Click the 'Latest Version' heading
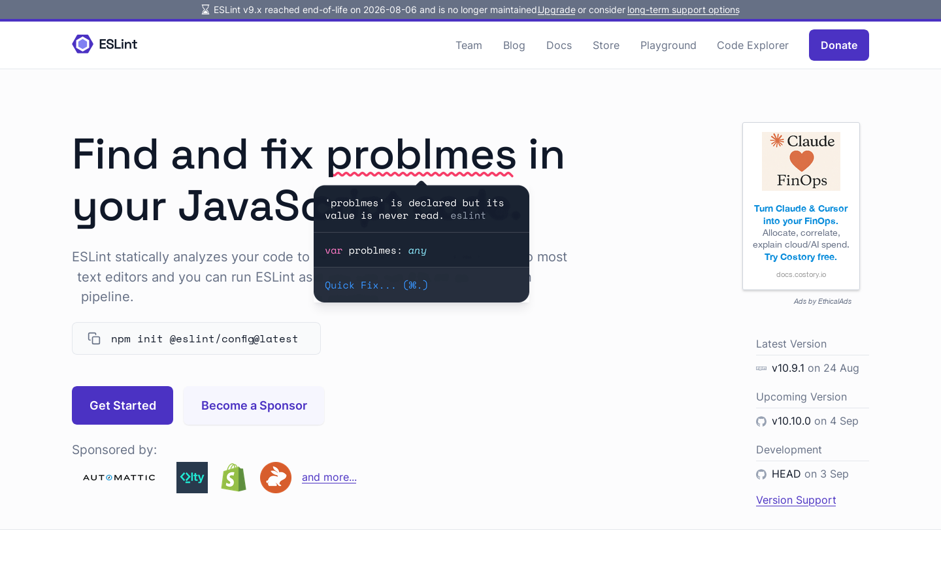The image size is (941, 588). click(791, 344)
